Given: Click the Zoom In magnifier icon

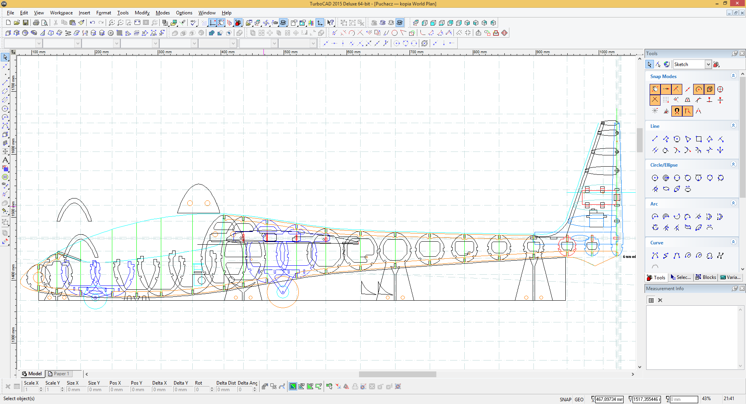Looking at the screenshot, I should pos(112,23).
